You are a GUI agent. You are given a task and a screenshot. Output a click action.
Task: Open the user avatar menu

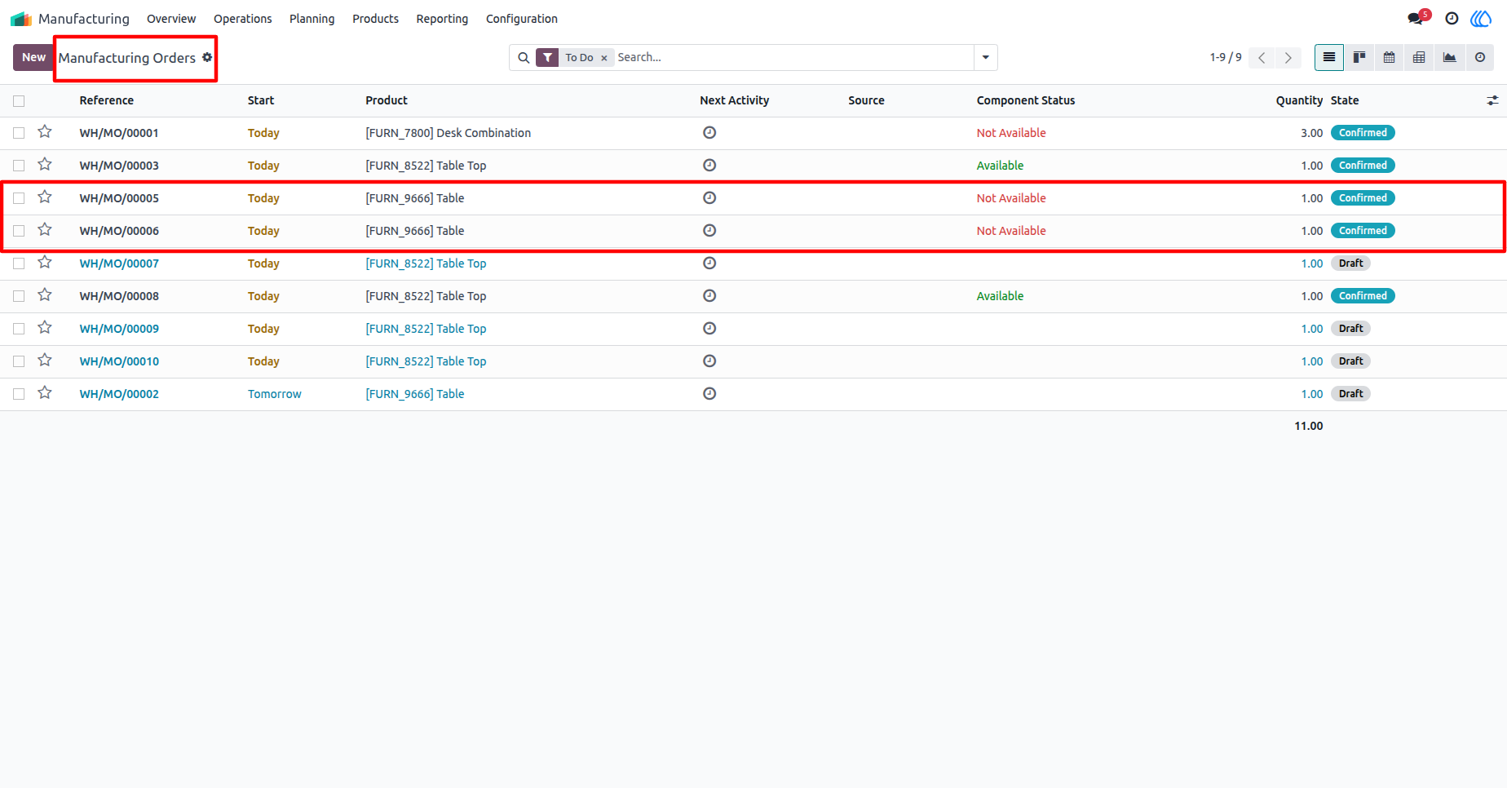click(x=1481, y=19)
